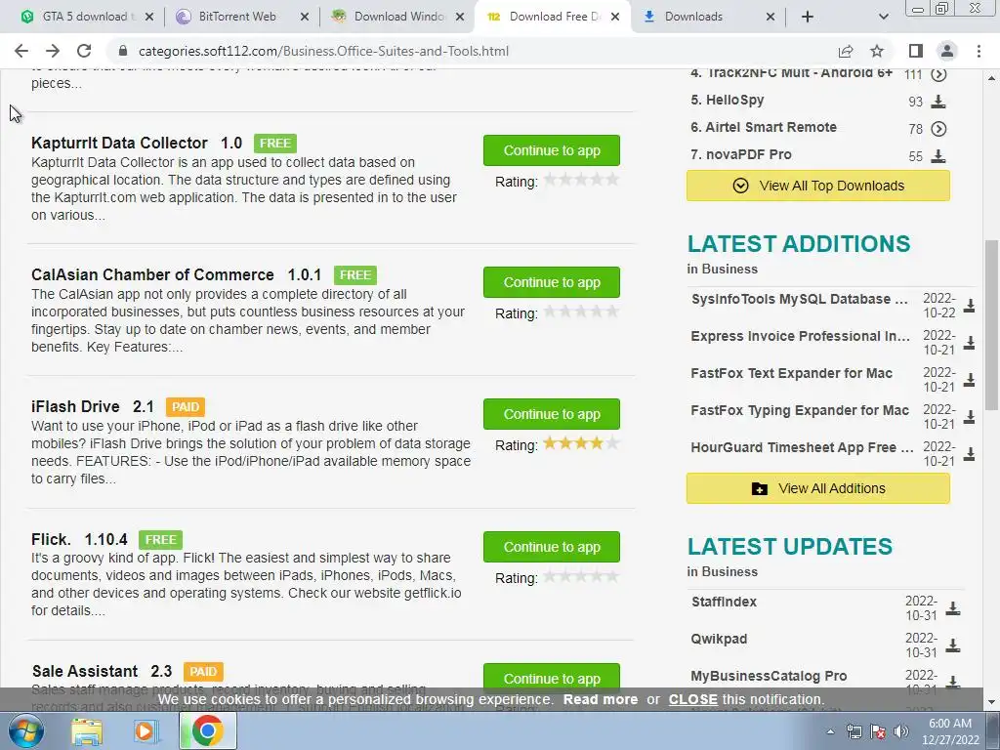The height and width of the screenshot is (750, 1000).
Task: Expand the tab search dropdown
Action: click(883, 17)
